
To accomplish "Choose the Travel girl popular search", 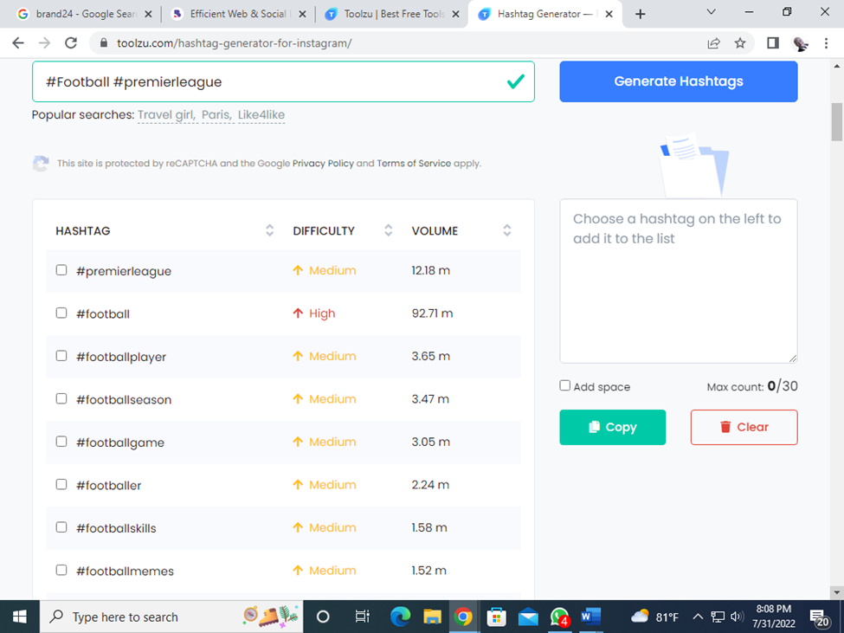I will click(x=167, y=114).
